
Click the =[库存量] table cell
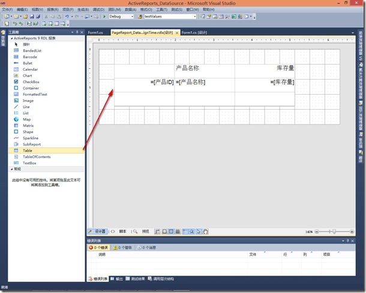click(x=265, y=85)
